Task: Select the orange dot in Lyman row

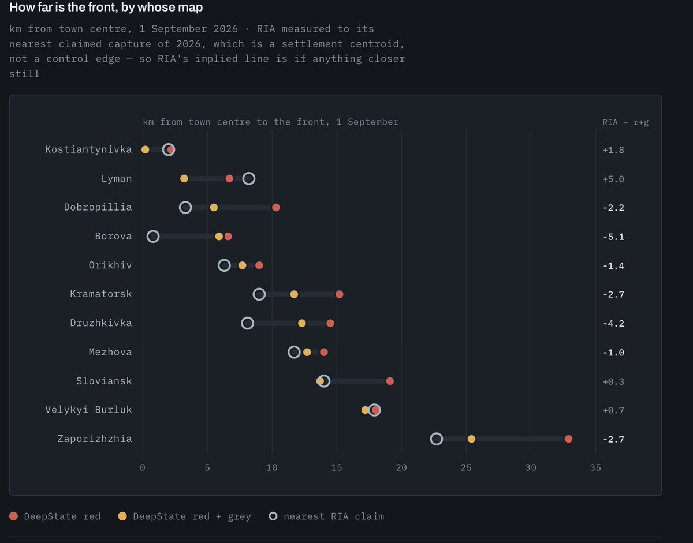Action: 184,179
